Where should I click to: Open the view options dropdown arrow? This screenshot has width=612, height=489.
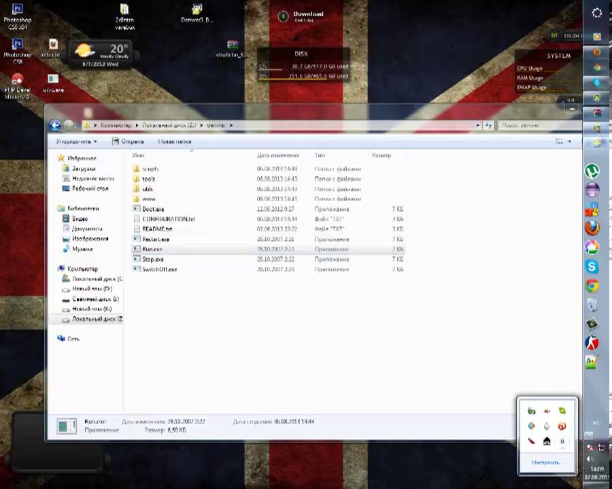click(569, 141)
